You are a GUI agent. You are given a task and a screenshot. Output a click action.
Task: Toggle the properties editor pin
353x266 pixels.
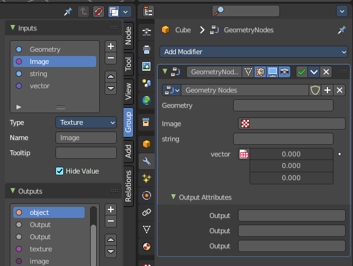pos(341,30)
